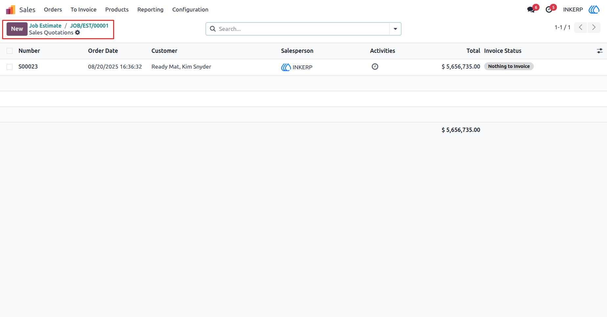Open JOB/EST/00001 breadcrumb link

tap(89, 26)
